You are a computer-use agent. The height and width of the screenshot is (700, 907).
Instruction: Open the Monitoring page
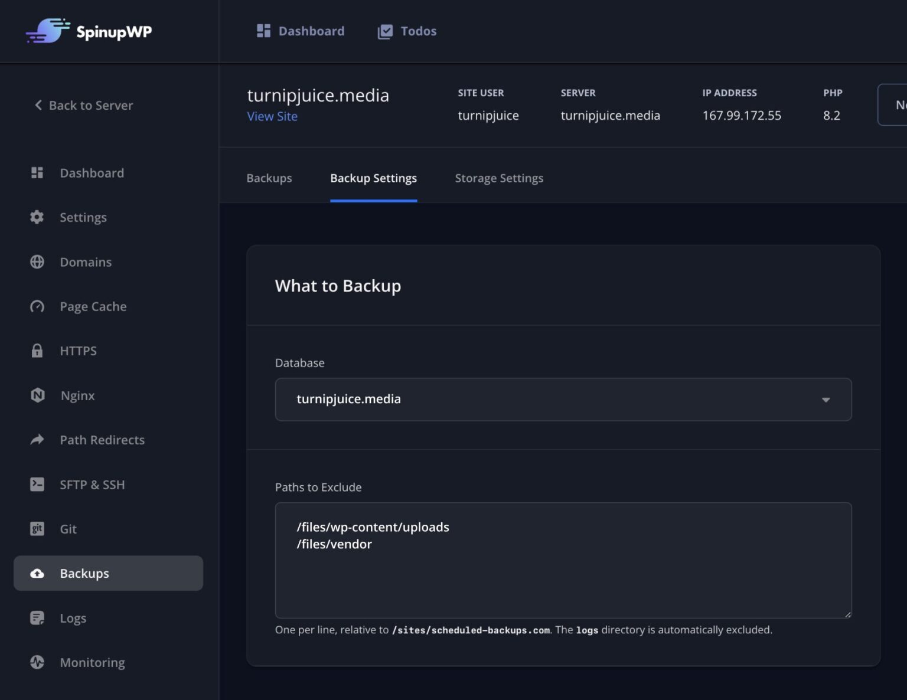(108, 662)
